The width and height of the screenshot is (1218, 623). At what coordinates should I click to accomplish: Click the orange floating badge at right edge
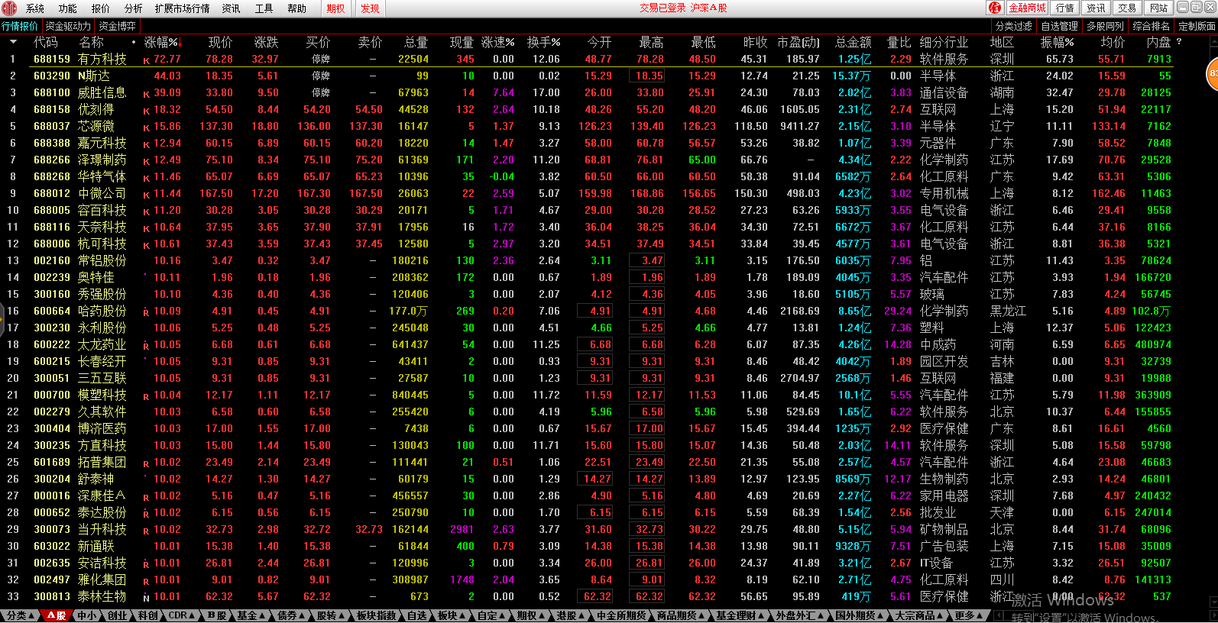(x=1213, y=74)
